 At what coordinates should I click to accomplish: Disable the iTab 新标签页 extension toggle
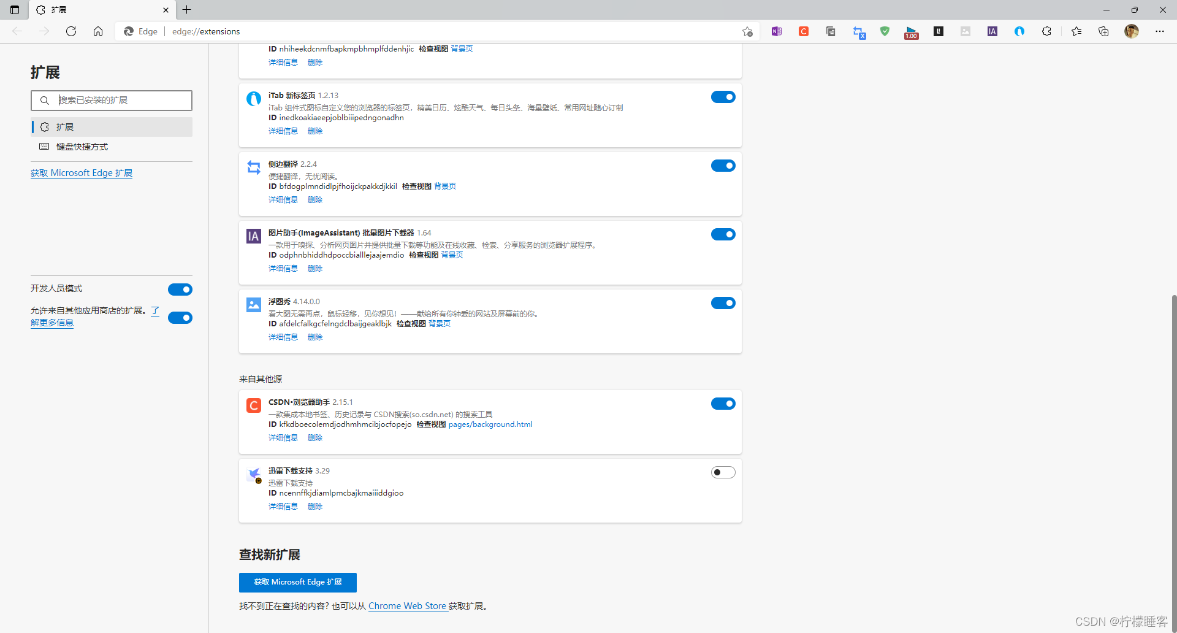coord(723,97)
